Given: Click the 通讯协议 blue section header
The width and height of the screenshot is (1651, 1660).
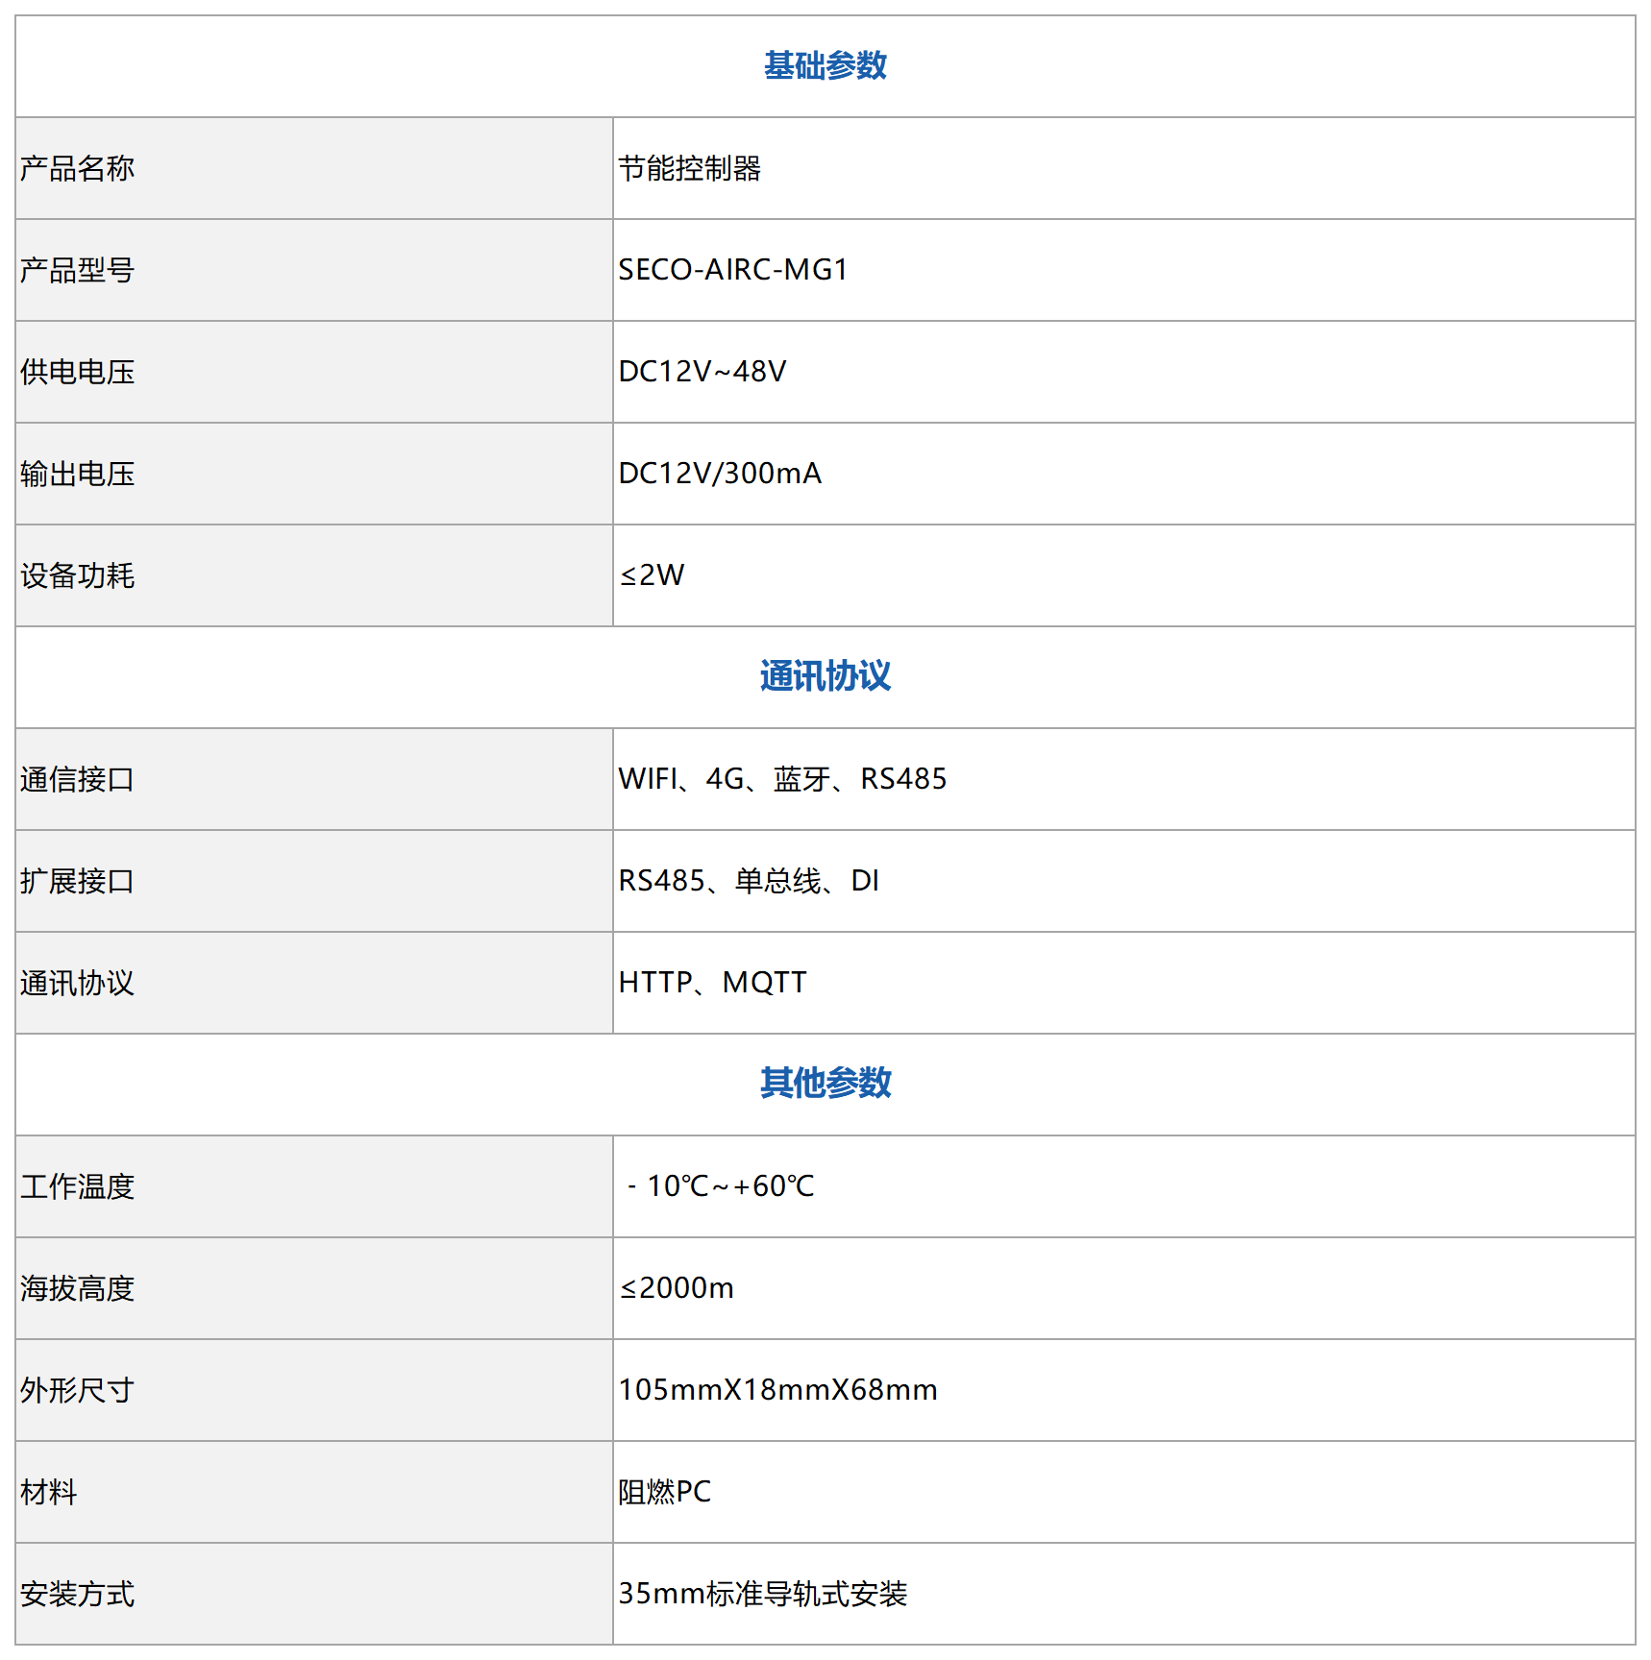Looking at the screenshot, I should click(825, 676).
